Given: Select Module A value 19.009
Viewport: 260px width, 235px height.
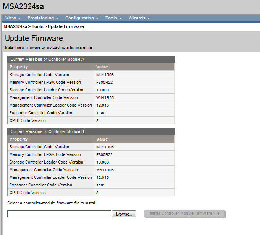Looking at the screenshot, I should click(x=102, y=90).
